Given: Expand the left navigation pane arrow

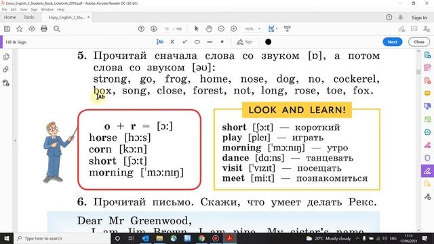Looking at the screenshot, I should point(15,140).
